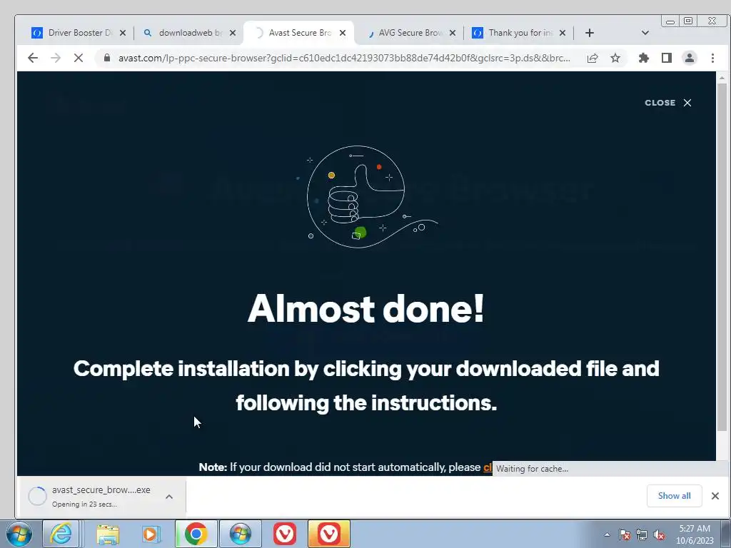Open the Chrome profile menu

point(690,58)
